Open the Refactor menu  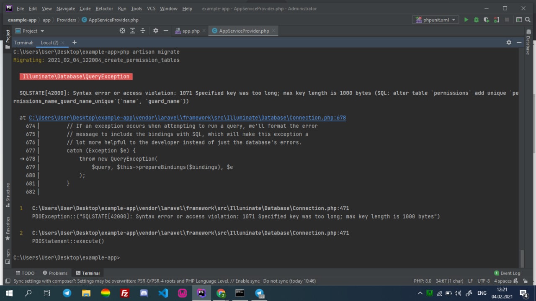point(104,8)
